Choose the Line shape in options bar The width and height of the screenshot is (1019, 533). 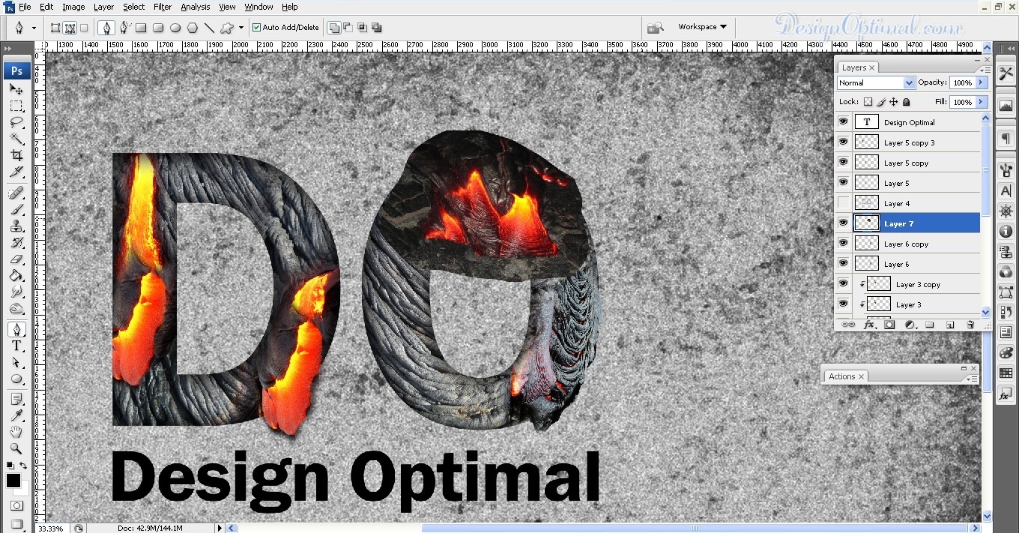(x=210, y=28)
